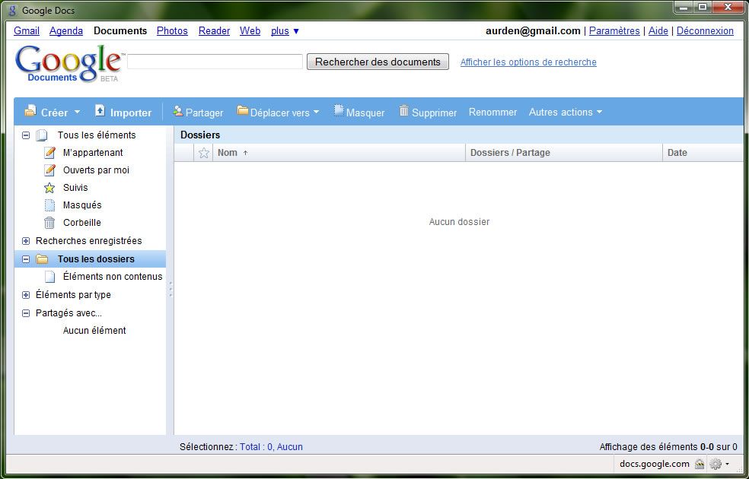Viewport: 749px width, 479px height.
Task: Click the Partager toolbar label
Action: pos(205,113)
